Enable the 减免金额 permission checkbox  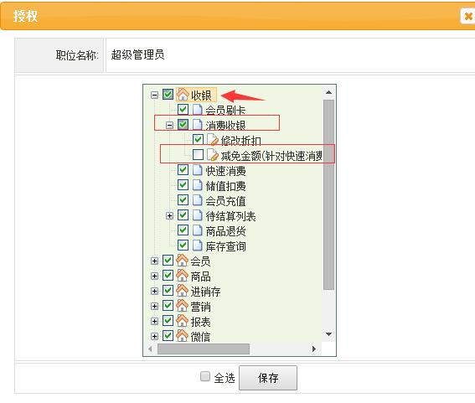pyautogui.click(x=198, y=155)
